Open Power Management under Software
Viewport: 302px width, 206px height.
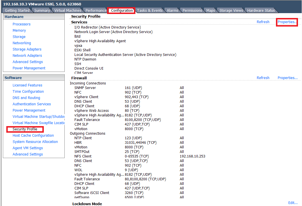[x=29, y=110]
